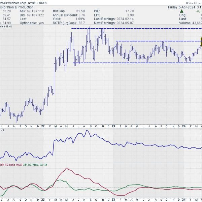Click the 'Bid: 69.40 x 322' text

point(32,15)
